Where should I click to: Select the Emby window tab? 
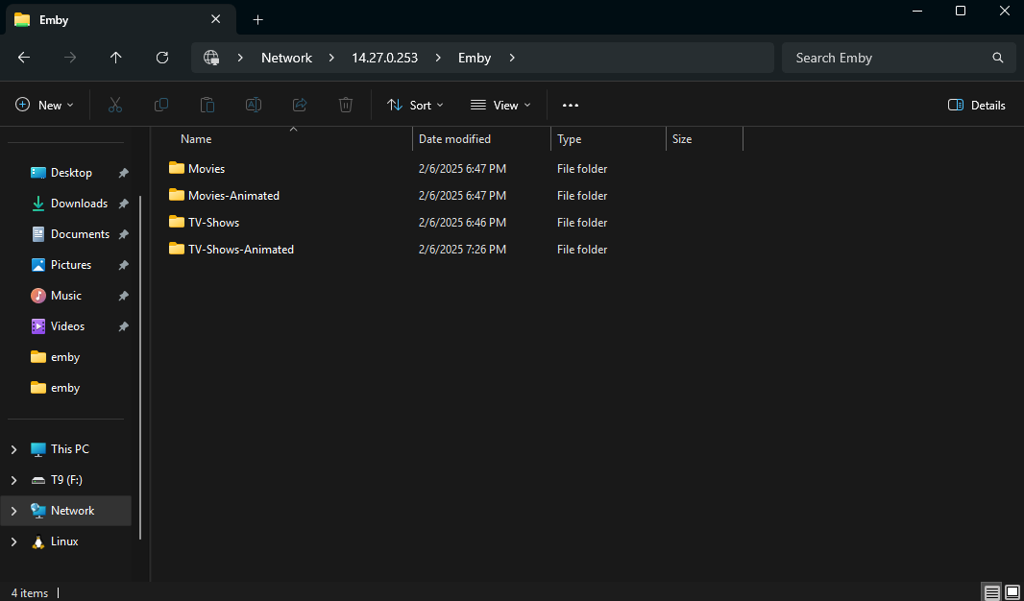121,19
